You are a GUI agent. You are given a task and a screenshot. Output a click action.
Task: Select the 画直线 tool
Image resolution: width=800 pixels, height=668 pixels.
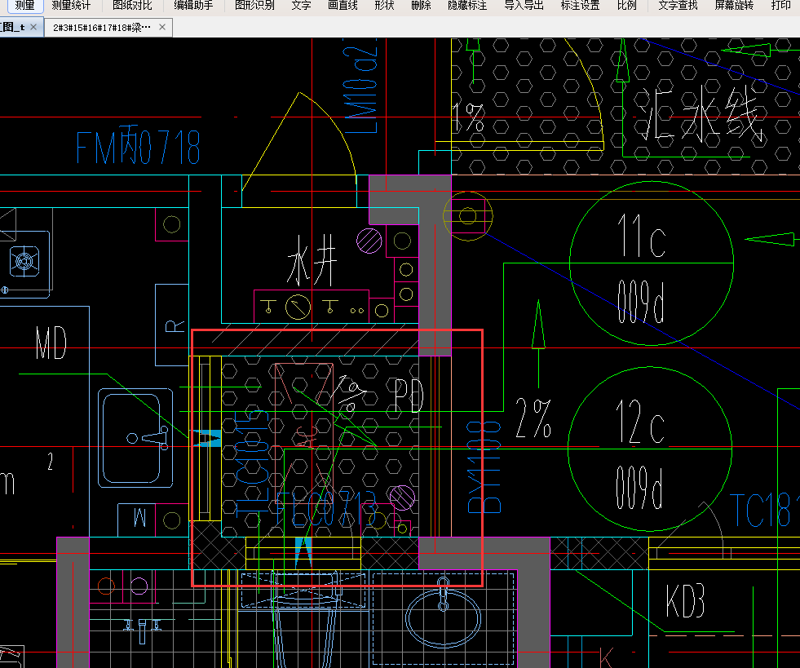[x=343, y=6]
